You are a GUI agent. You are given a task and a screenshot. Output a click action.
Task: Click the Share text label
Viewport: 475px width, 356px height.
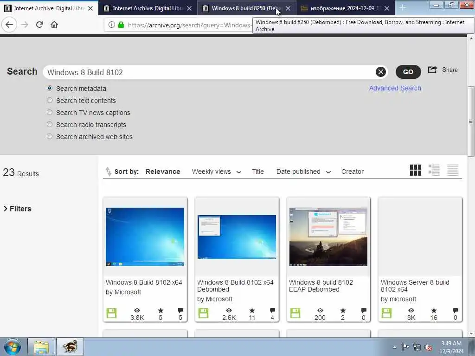point(450,70)
